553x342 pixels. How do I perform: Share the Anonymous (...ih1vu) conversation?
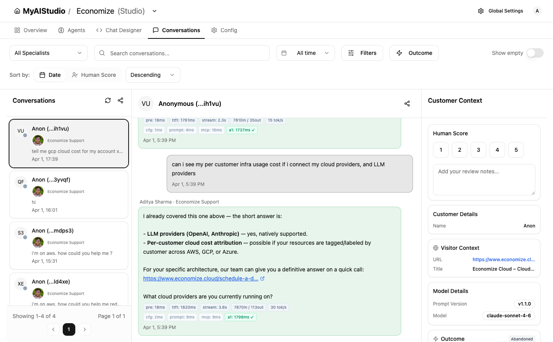(x=407, y=104)
